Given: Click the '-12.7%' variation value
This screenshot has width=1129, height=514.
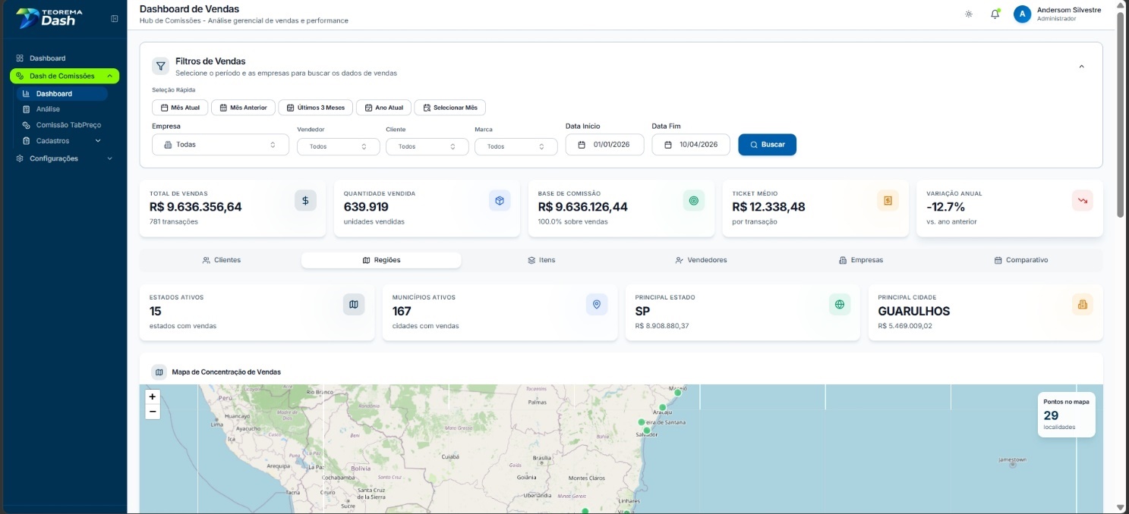Looking at the screenshot, I should pyautogui.click(x=946, y=207).
